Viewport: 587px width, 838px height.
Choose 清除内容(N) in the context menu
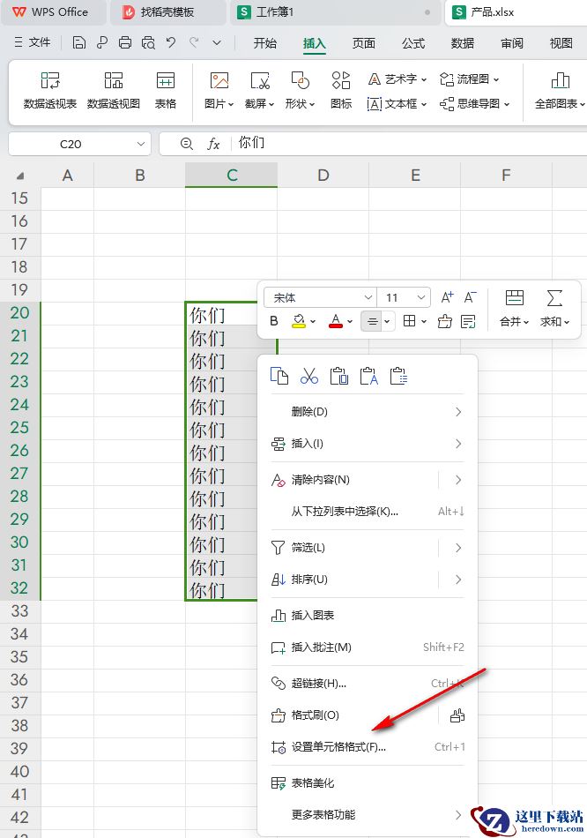tap(368, 479)
